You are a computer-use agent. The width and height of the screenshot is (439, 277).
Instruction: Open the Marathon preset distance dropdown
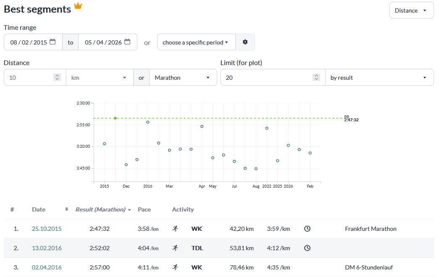(183, 78)
